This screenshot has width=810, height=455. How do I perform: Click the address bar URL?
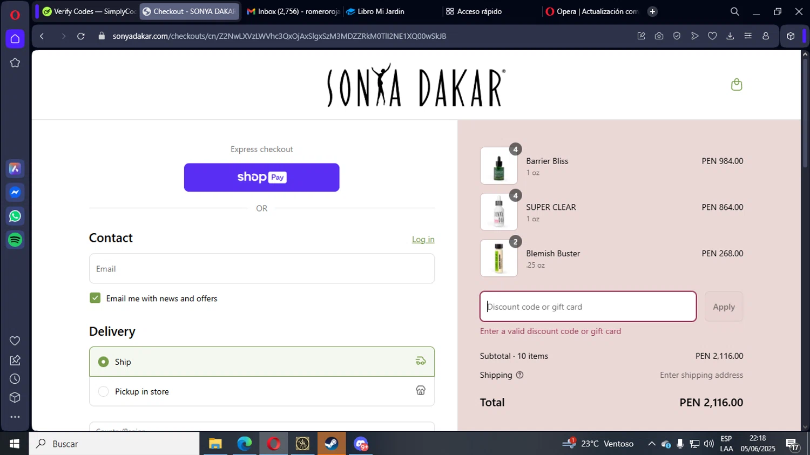(279, 36)
